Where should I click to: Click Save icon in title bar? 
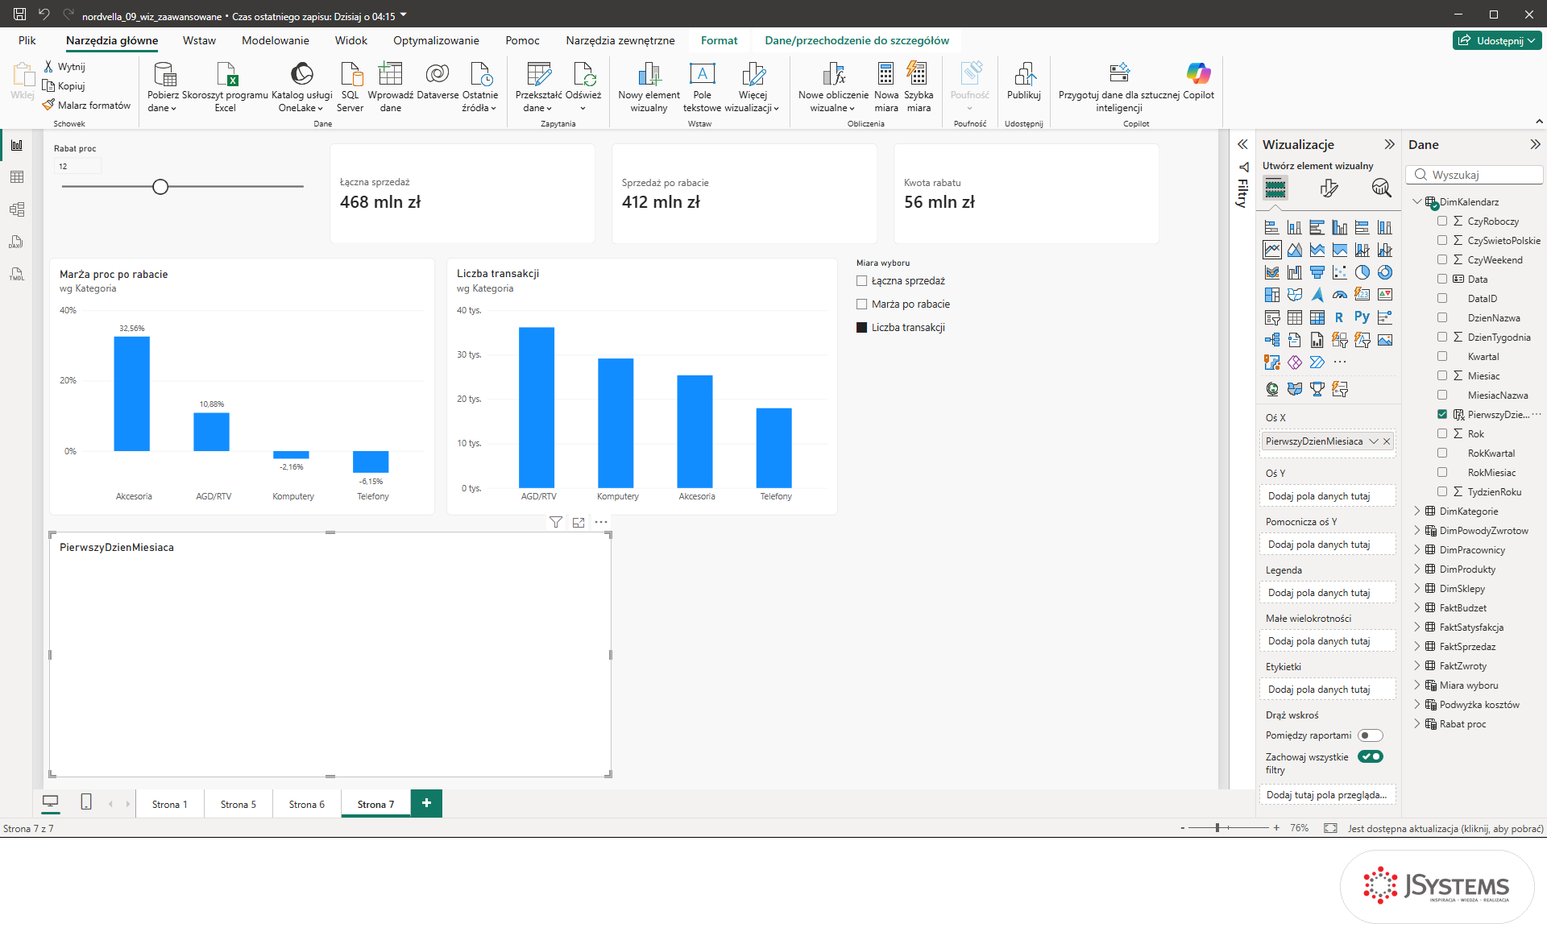point(19,14)
